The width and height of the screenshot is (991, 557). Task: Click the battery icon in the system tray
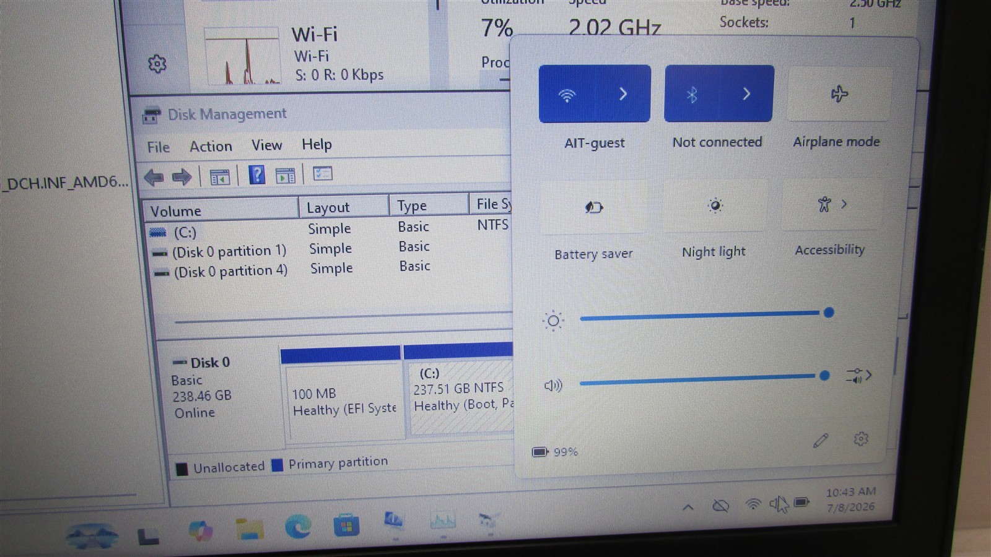801,502
